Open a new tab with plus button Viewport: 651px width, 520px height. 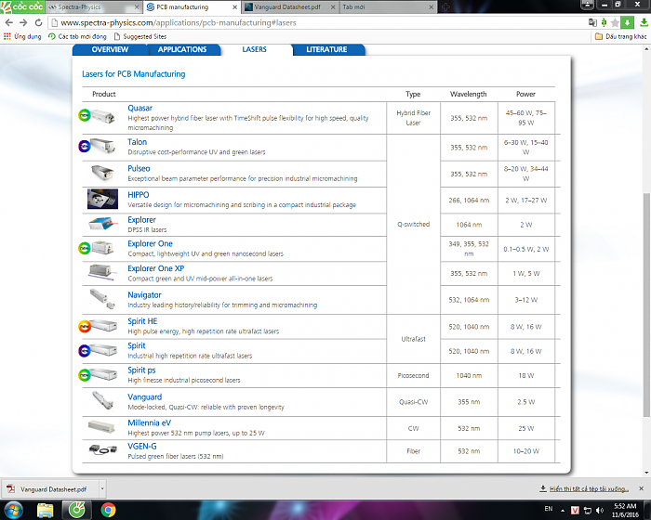click(x=445, y=7)
